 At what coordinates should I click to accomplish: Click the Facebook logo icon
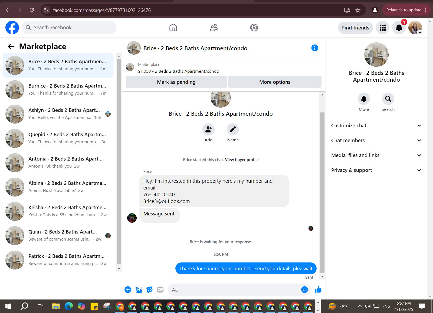pyautogui.click(x=12, y=28)
